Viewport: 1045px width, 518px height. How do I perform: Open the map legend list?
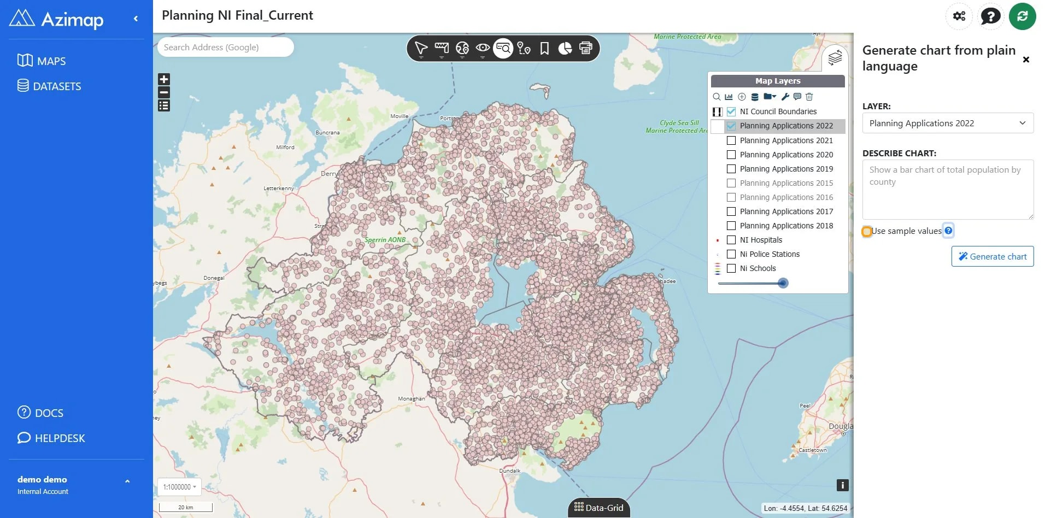pyautogui.click(x=164, y=105)
